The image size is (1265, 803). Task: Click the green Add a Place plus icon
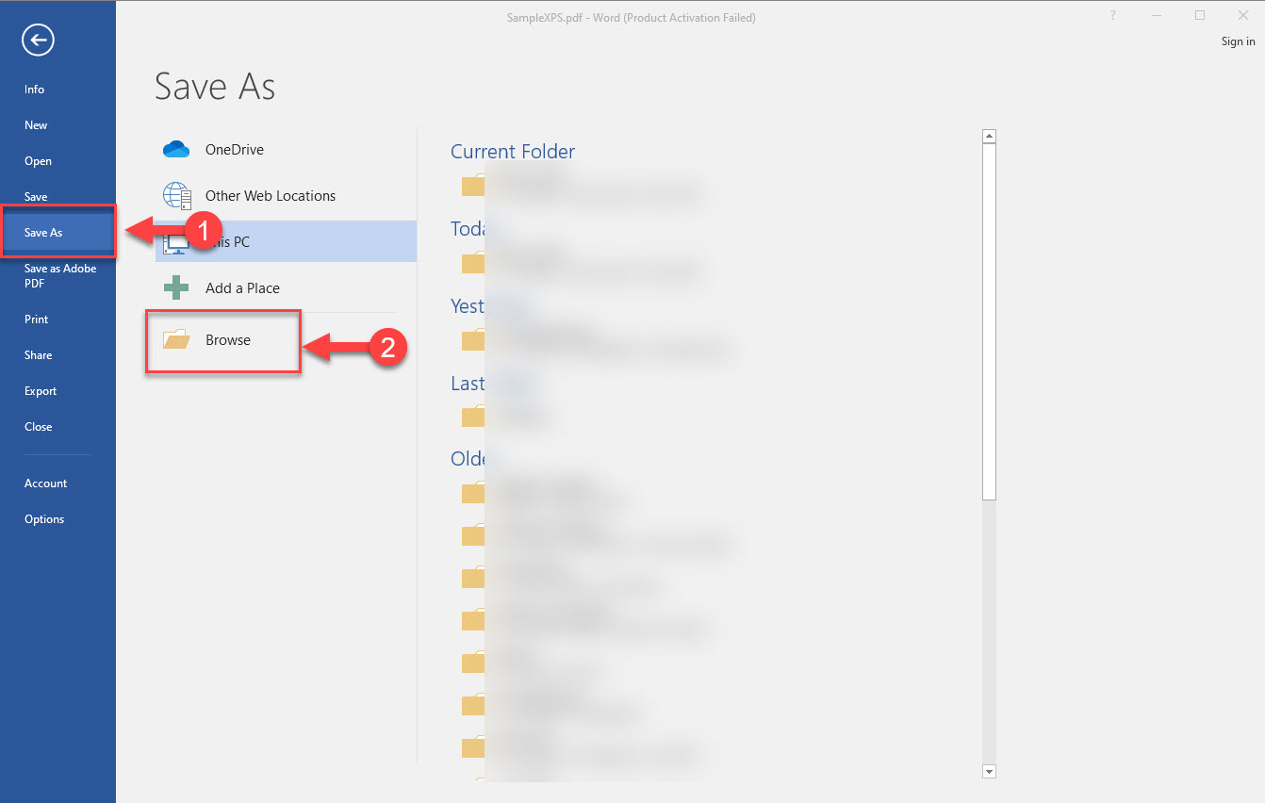point(176,287)
